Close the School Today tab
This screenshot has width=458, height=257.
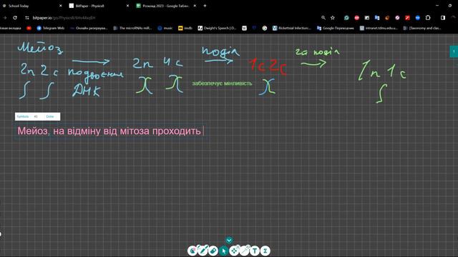click(x=60, y=6)
